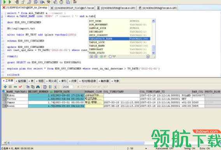Open the 表 tab
The height and width of the screenshot is (150, 221).
(x=31, y=81)
